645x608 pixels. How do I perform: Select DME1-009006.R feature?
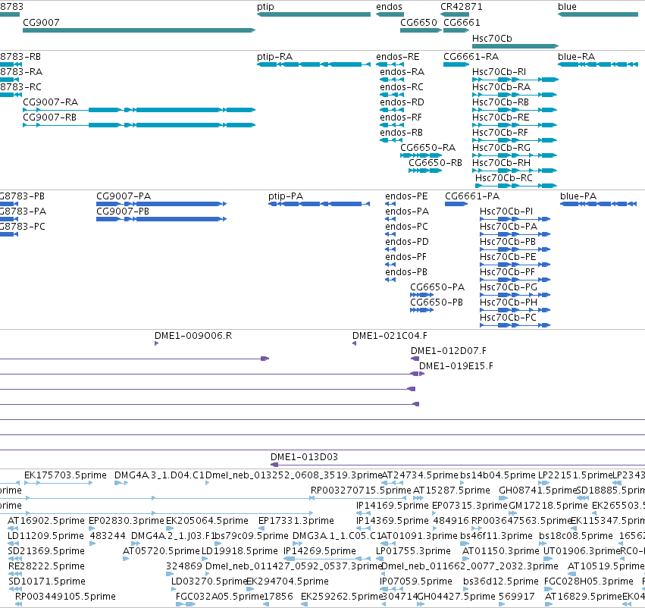click(156, 343)
